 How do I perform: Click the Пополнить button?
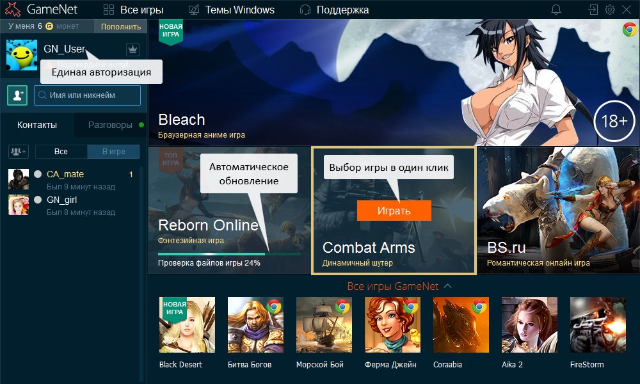(x=120, y=26)
